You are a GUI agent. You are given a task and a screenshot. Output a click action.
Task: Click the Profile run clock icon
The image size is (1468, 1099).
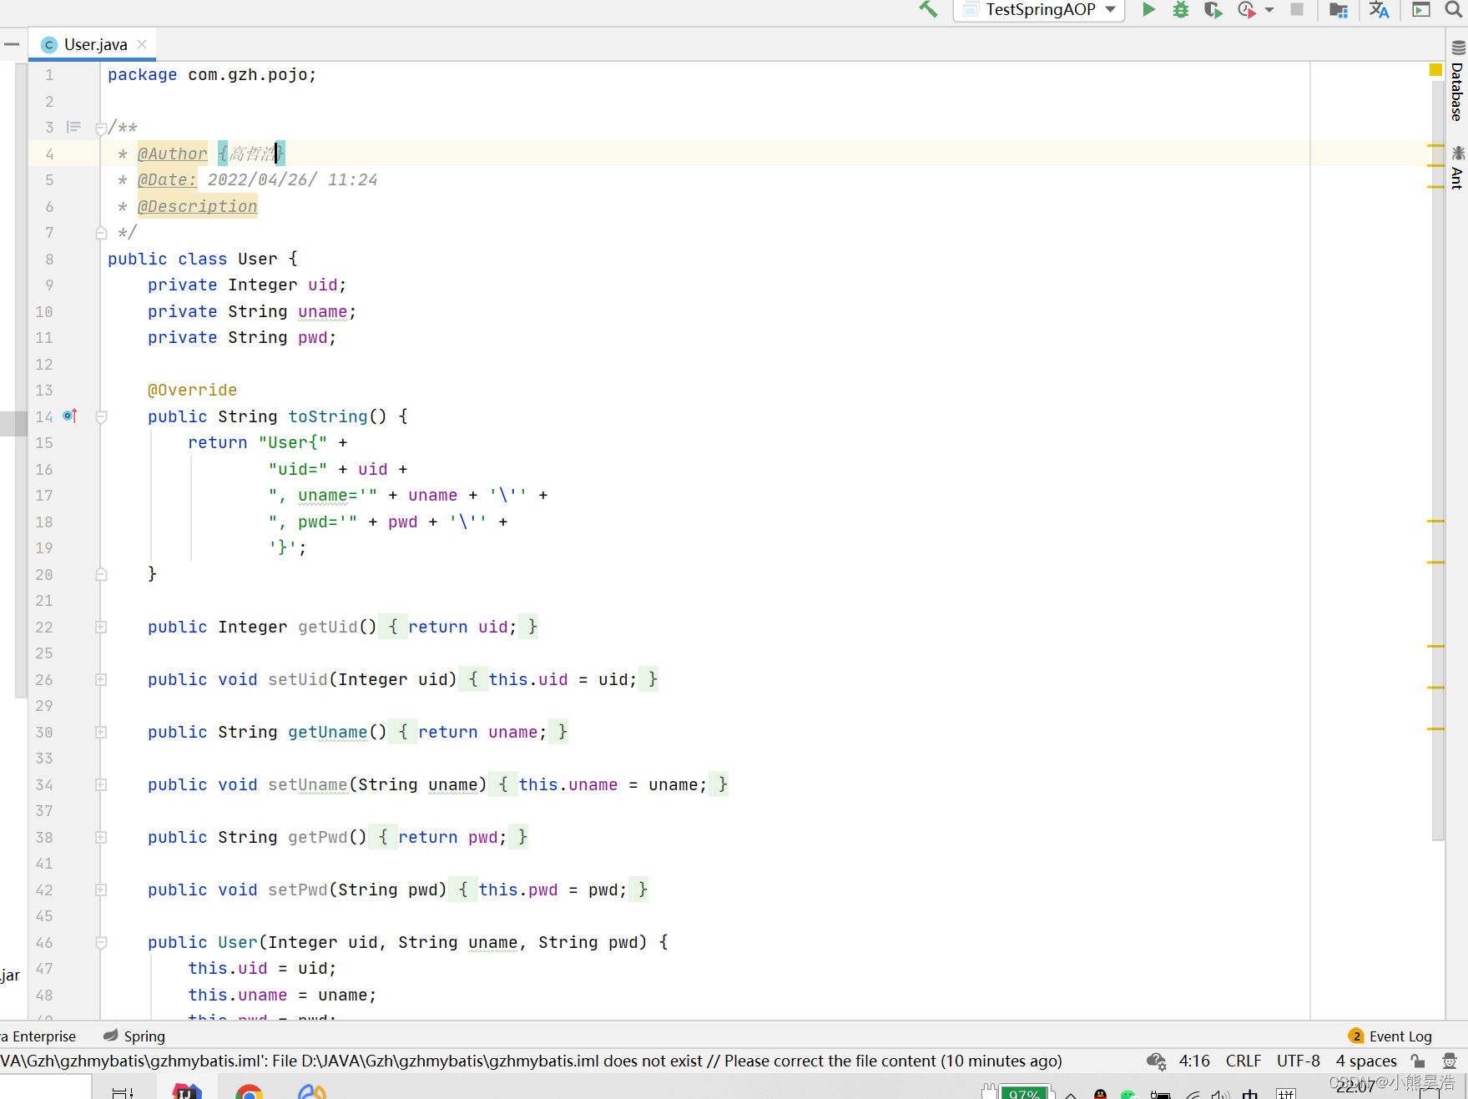tap(1247, 9)
